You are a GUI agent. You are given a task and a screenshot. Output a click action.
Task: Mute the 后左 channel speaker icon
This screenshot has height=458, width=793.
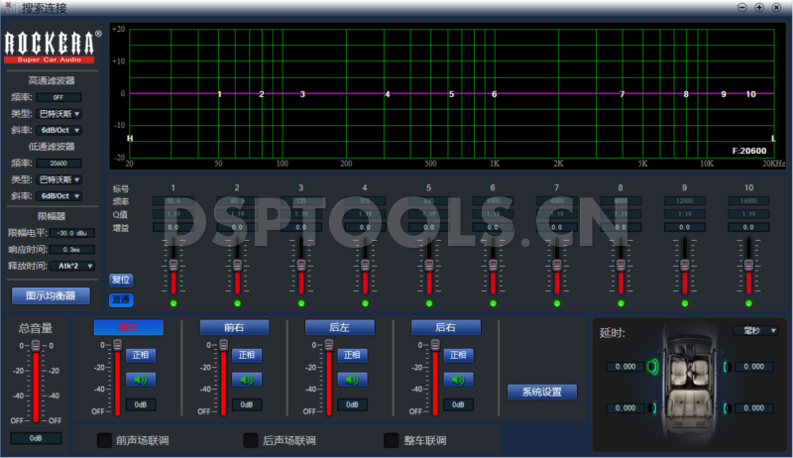[x=350, y=379]
